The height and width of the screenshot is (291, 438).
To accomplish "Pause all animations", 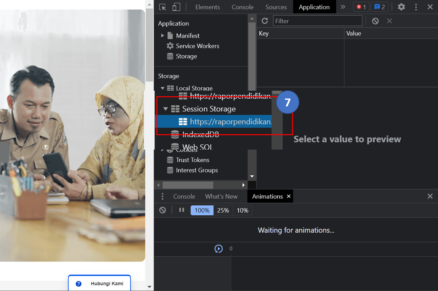I will tap(182, 210).
